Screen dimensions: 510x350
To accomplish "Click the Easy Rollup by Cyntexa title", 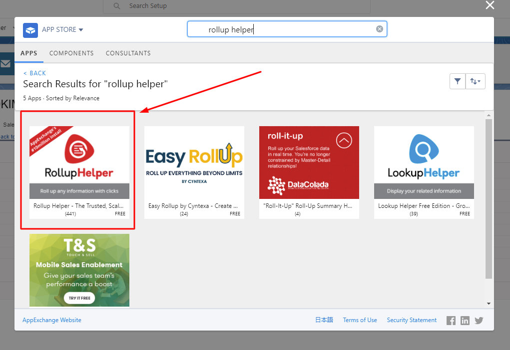I will click(193, 206).
